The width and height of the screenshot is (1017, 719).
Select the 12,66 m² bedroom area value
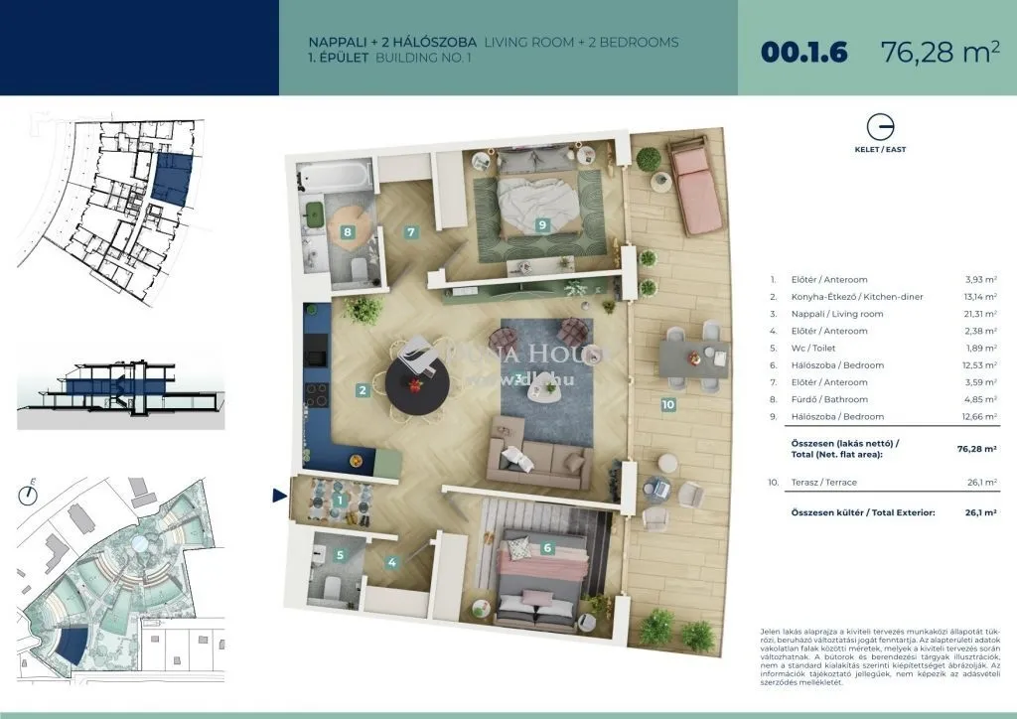point(980,416)
